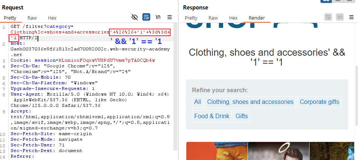Switch to the Pretty tab in Request
This screenshot has width=358, height=160.
(x=10, y=18)
